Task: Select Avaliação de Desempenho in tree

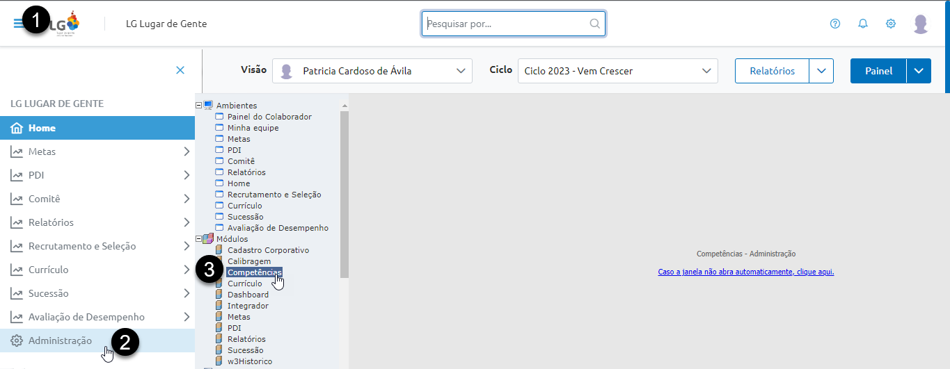Action: point(278,228)
